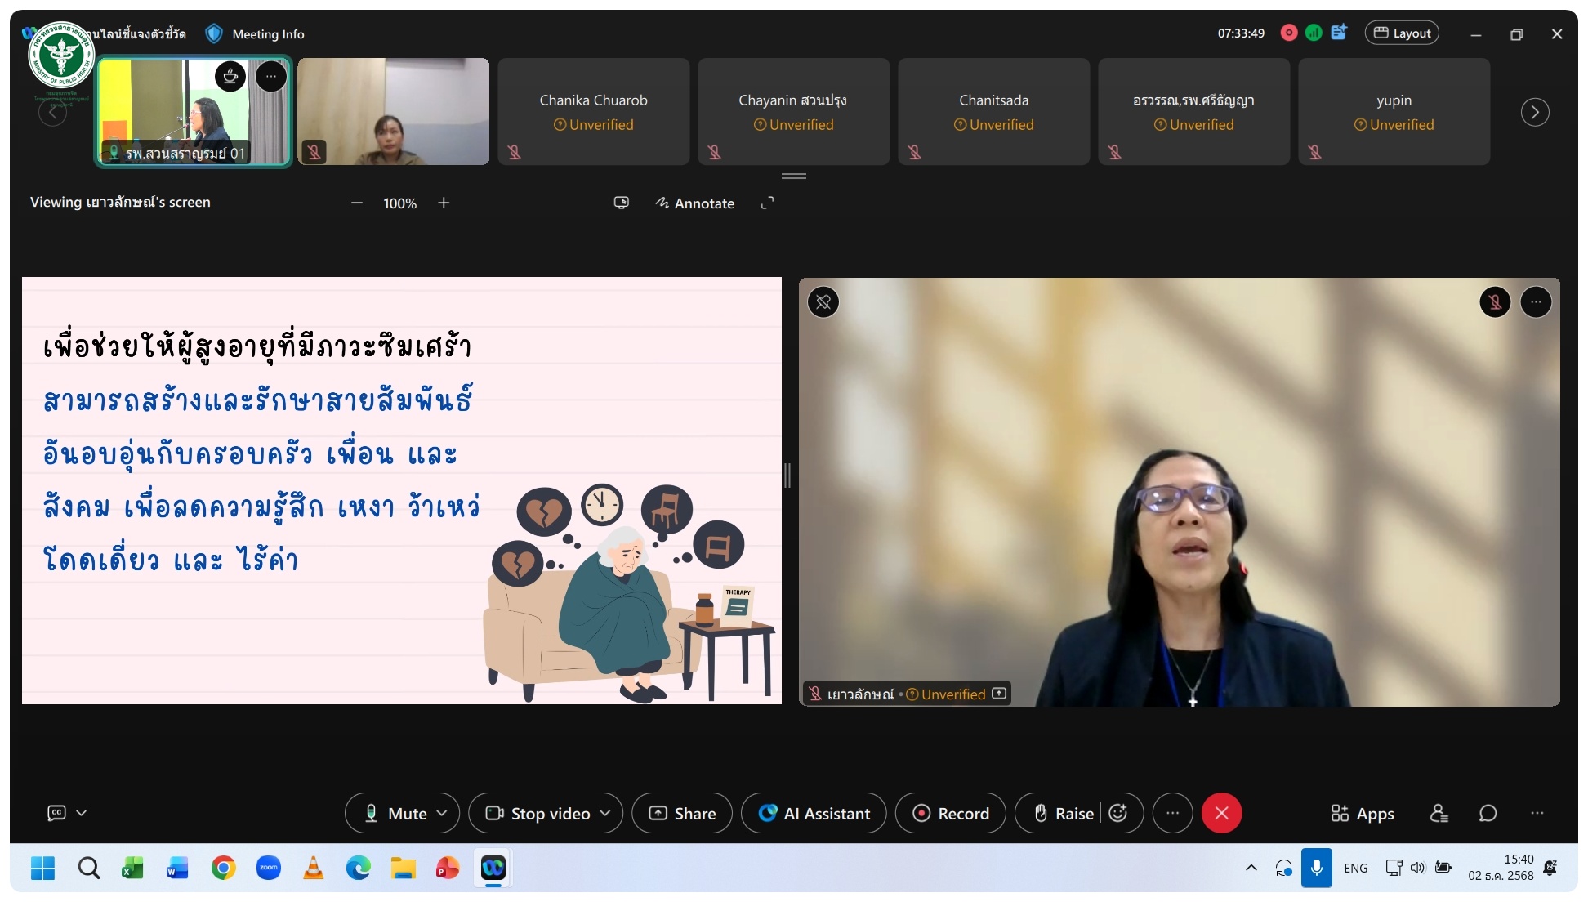Open the Apps menu

click(1362, 813)
